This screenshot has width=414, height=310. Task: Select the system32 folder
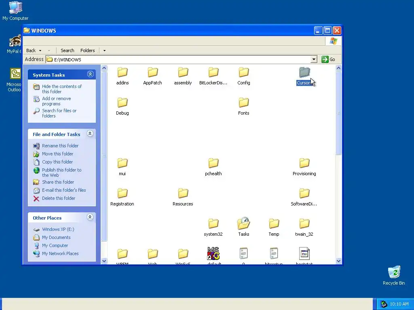pos(213,228)
